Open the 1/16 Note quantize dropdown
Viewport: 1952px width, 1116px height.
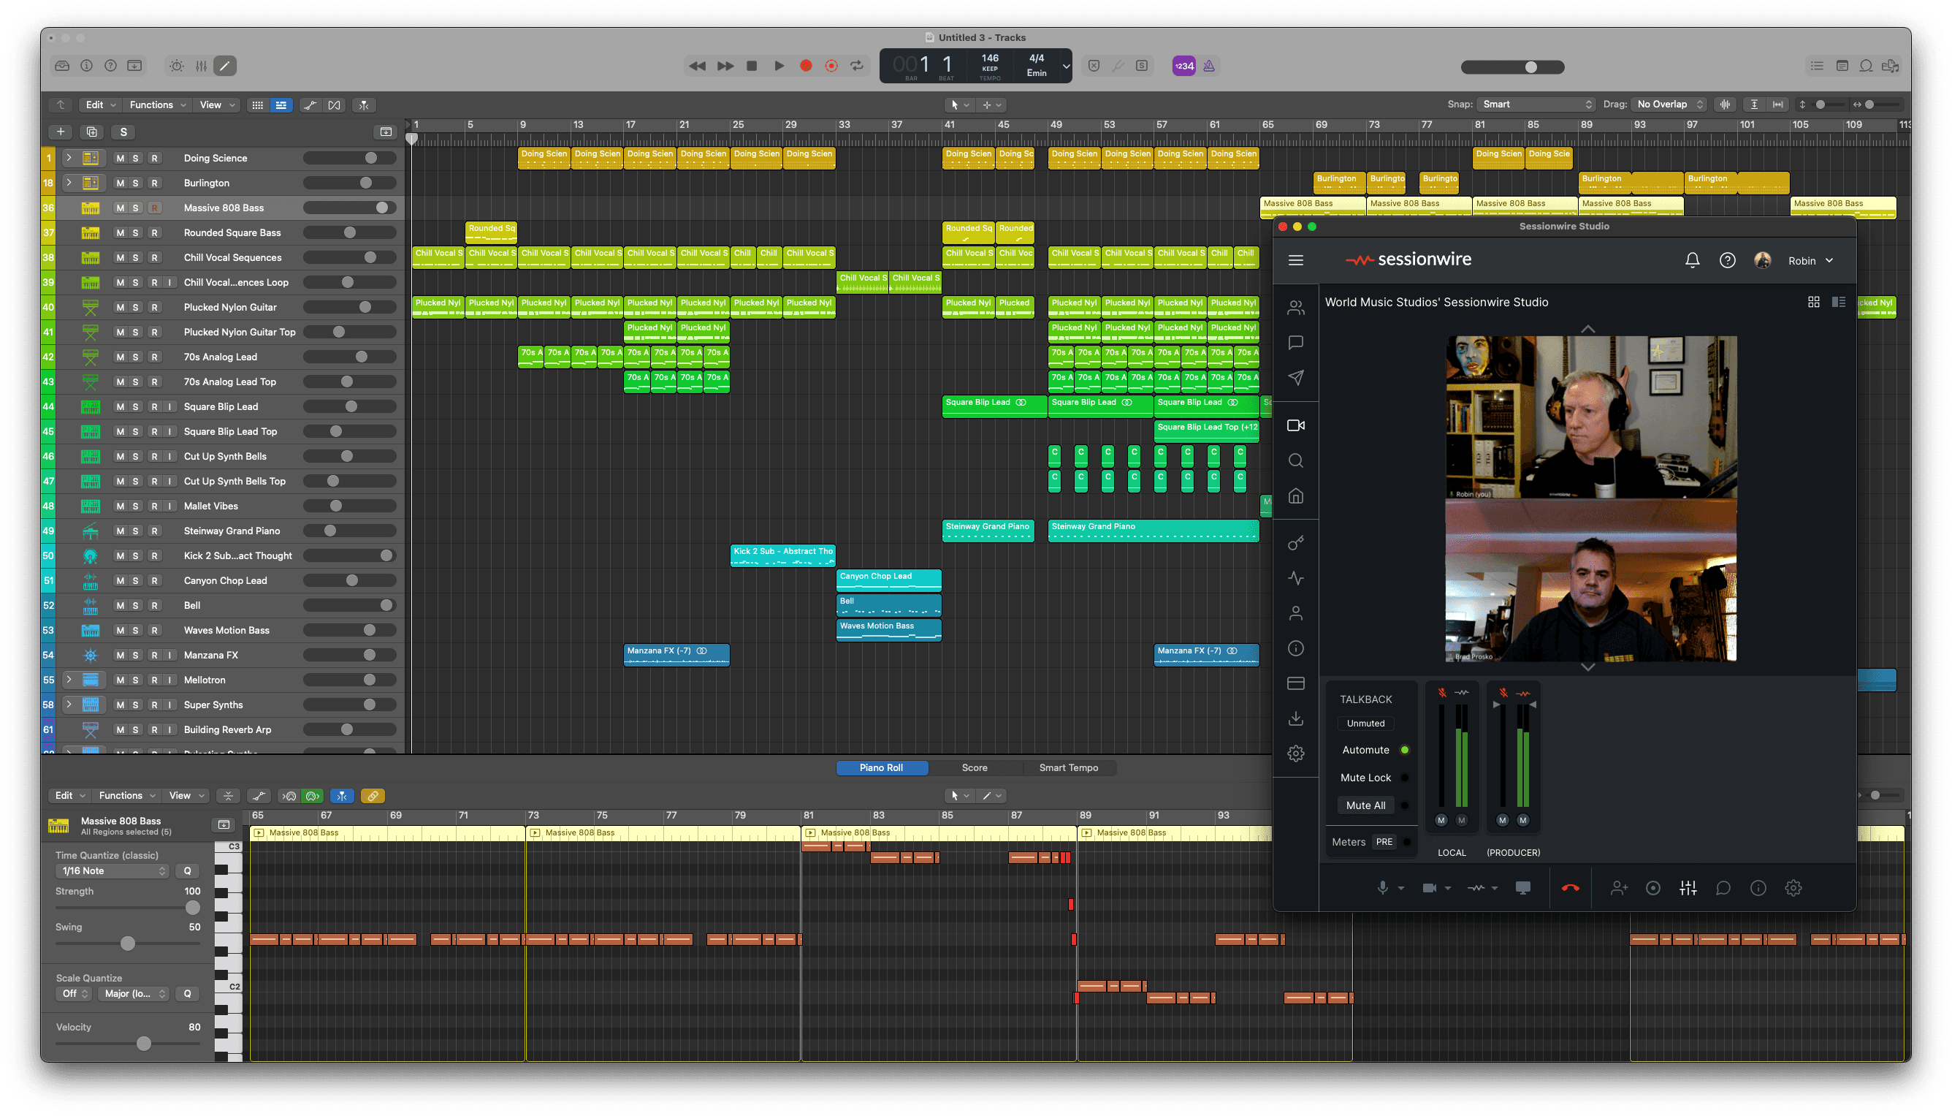click(113, 871)
